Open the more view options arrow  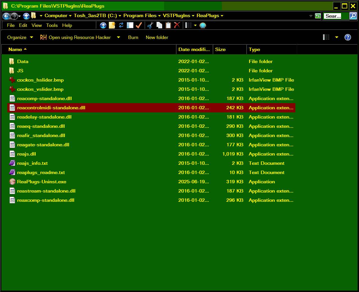pyautogui.click(x=337, y=37)
